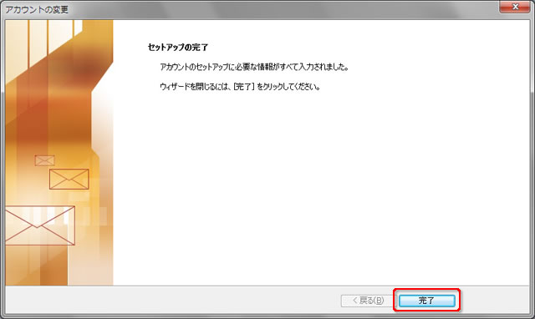Close the アカウントの変更 dialog window
This screenshot has height=319, width=535.
pos(515,7)
